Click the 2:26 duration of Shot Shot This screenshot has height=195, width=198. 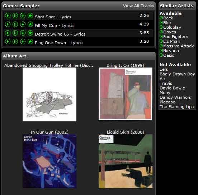pos(144,15)
